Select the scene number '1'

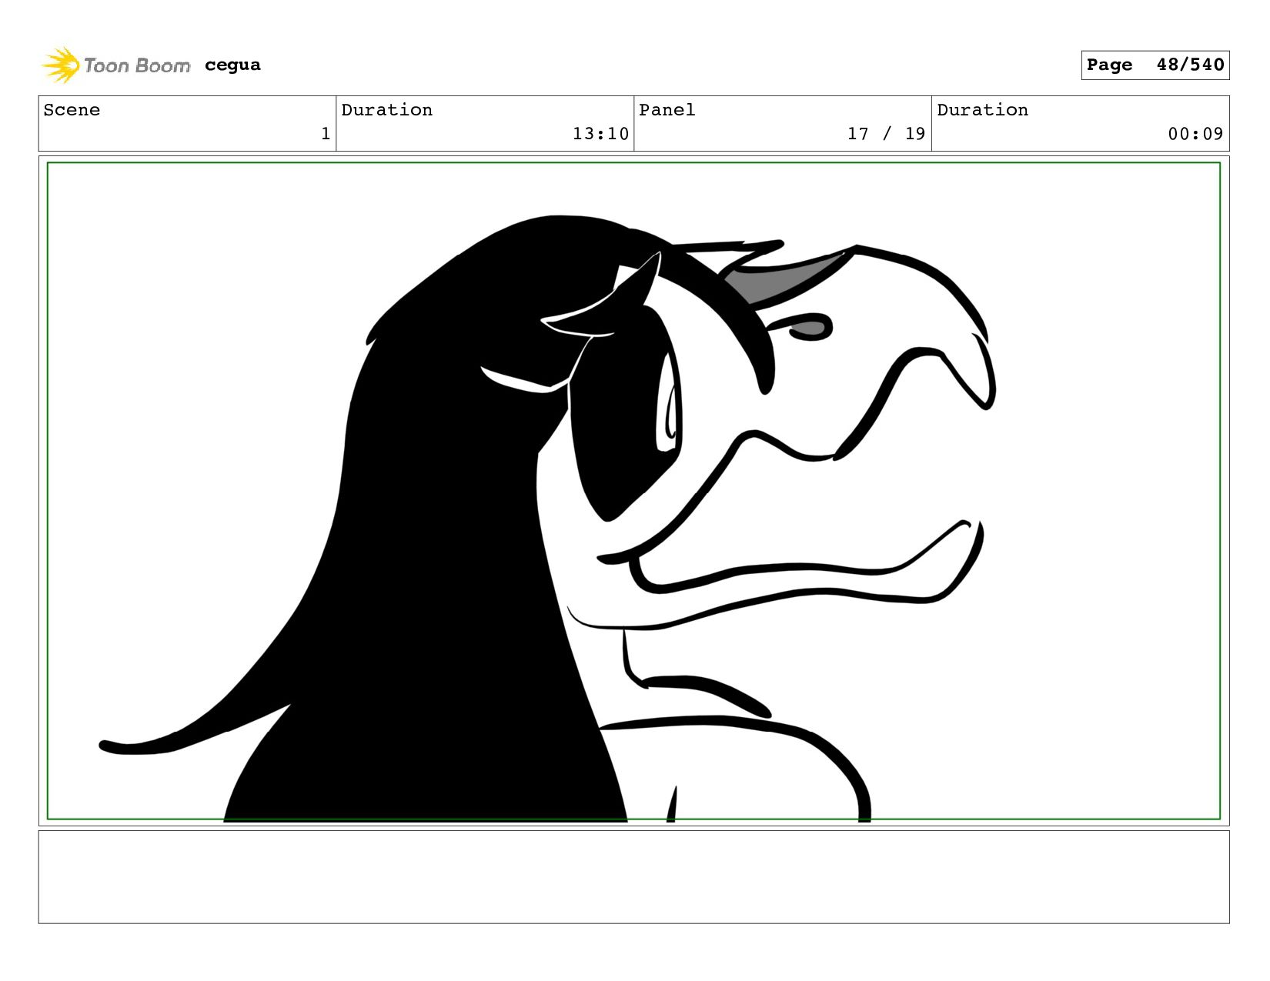tap(326, 134)
